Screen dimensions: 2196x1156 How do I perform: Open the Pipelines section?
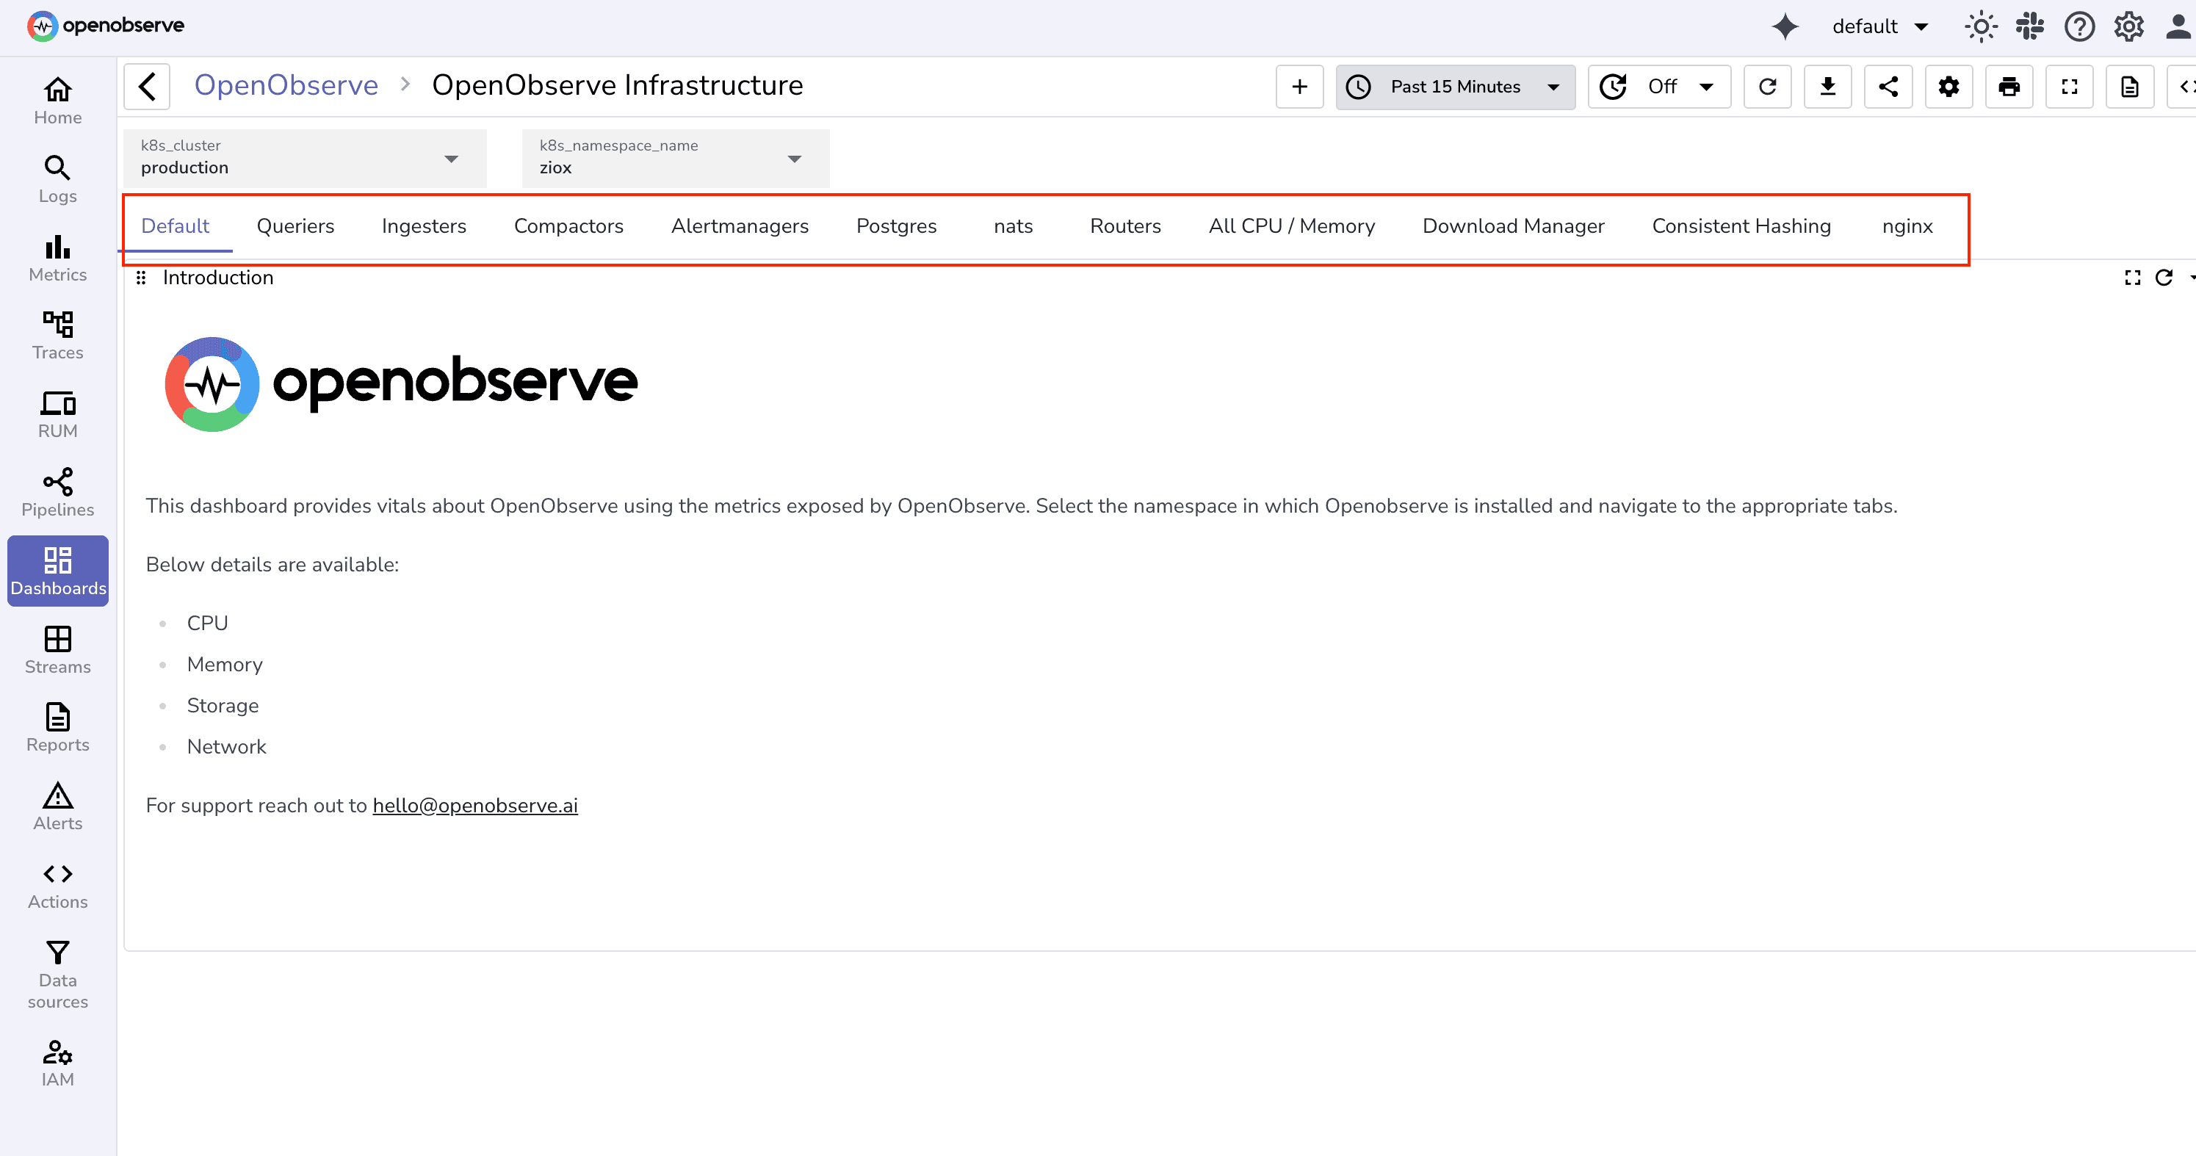pyautogui.click(x=57, y=493)
